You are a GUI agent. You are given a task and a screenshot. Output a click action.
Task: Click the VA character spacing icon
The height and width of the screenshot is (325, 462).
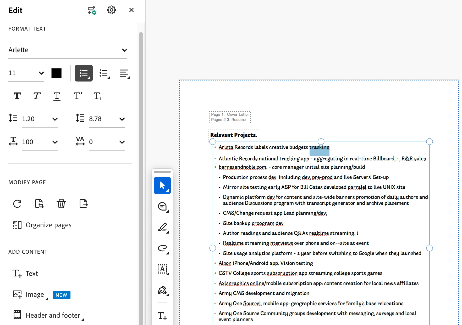[80, 141]
